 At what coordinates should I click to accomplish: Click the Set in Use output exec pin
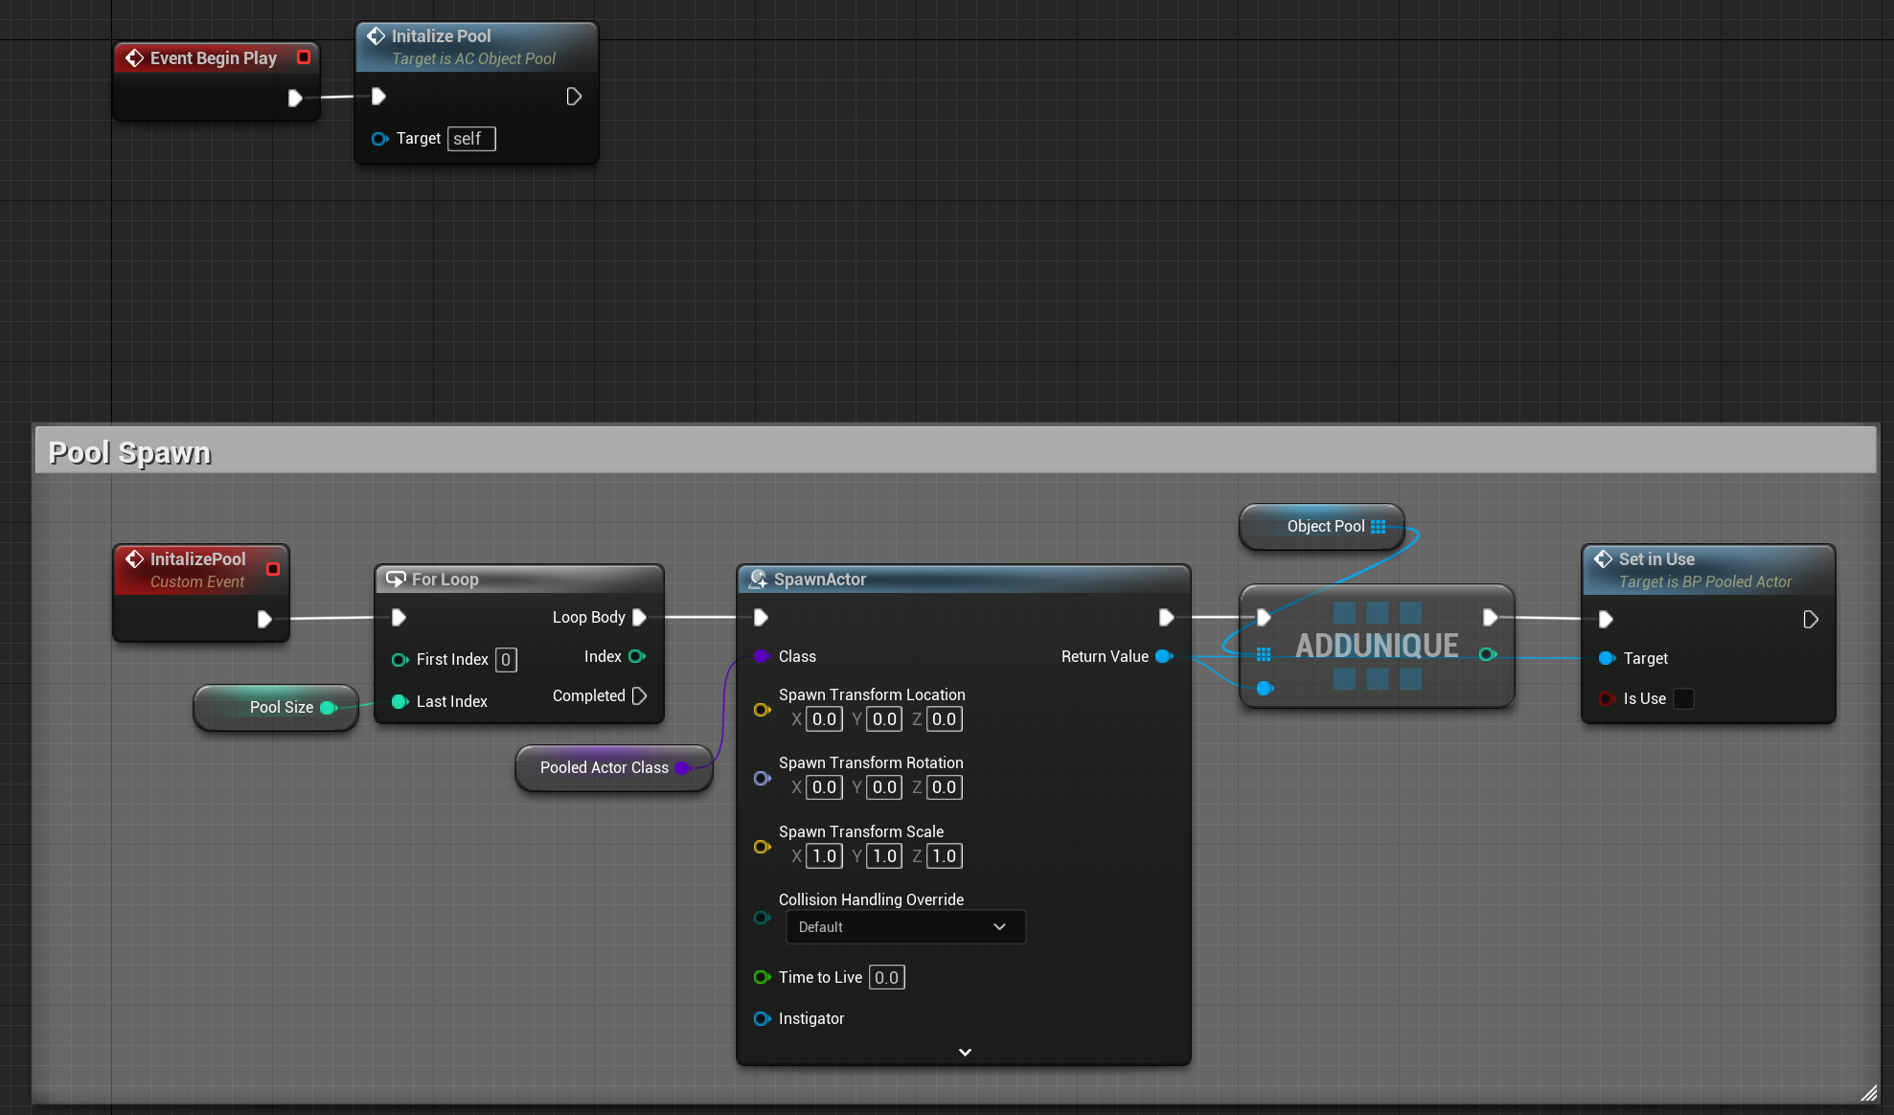tap(1810, 620)
